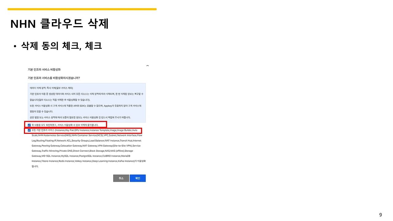Click the line starting 'Log,Routing,Floating IP'
The height and width of the screenshot is (221, 393).
pos(86,141)
